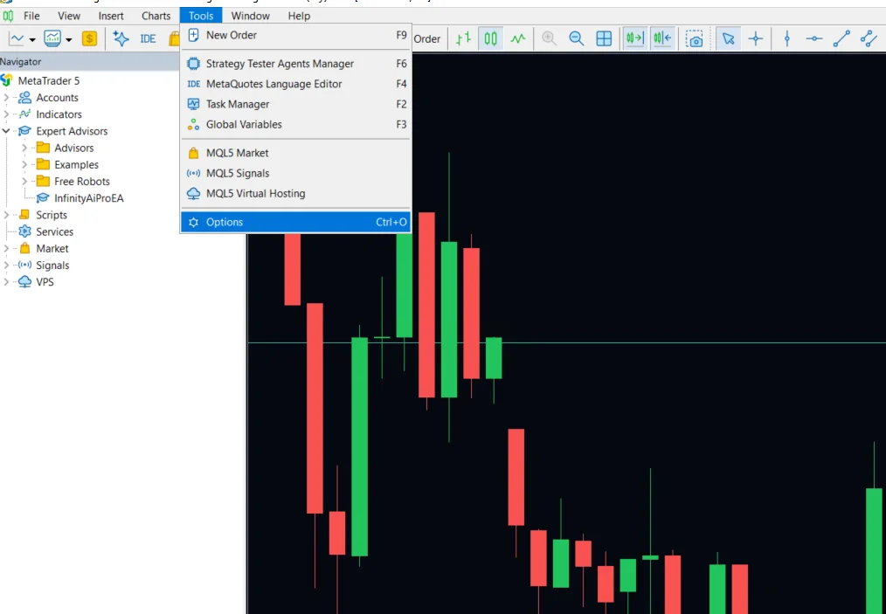Open the View menu

[x=69, y=16]
